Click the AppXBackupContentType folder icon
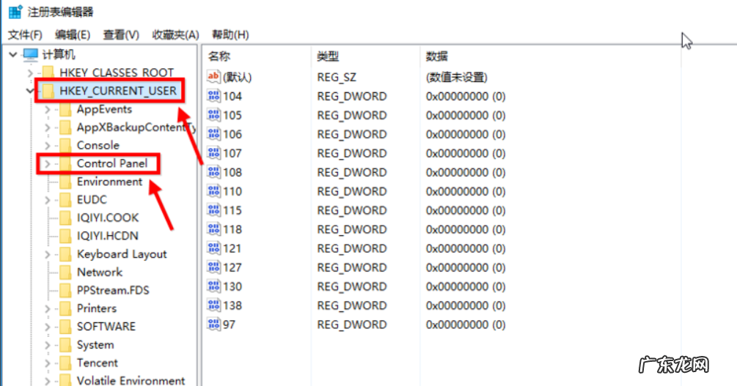The image size is (737, 386). (x=66, y=127)
